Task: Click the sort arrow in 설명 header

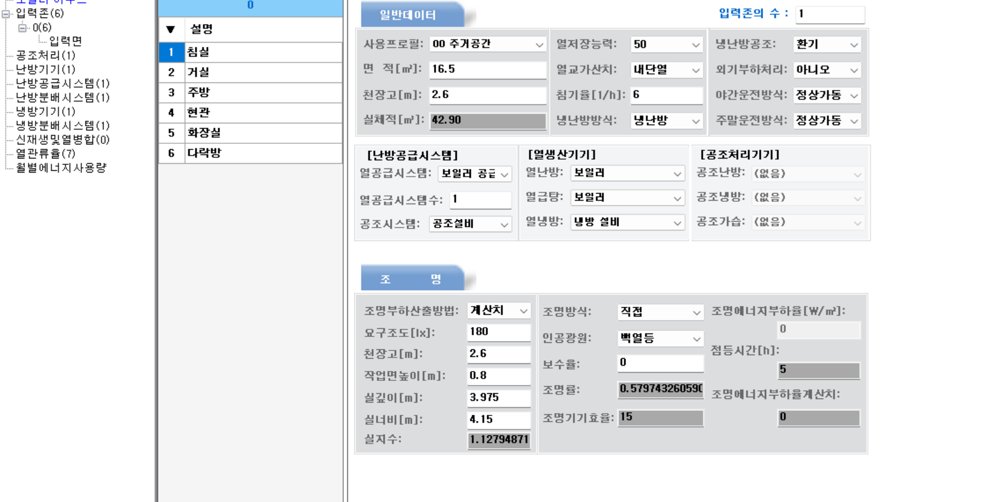Action: click(x=170, y=30)
